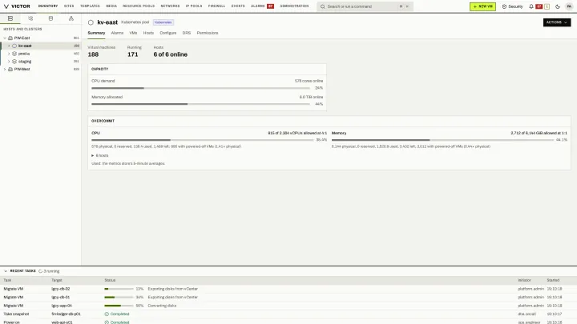577x324 pixels.
Task: Click the PW-West datacenter icon
Action: point(10,69)
